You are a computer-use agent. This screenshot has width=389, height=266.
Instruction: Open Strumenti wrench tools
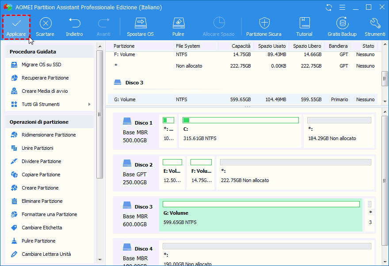(x=375, y=23)
